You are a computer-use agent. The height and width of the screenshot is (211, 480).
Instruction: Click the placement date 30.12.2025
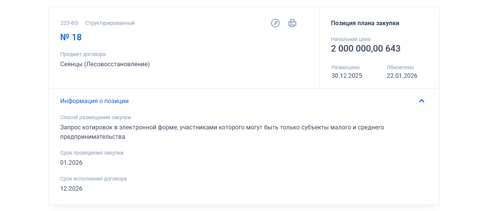click(347, 76)
